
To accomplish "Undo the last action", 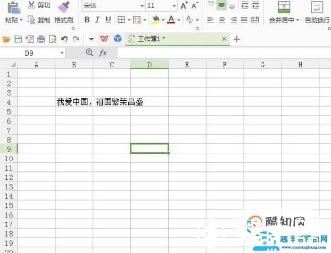I will (64, 39).
